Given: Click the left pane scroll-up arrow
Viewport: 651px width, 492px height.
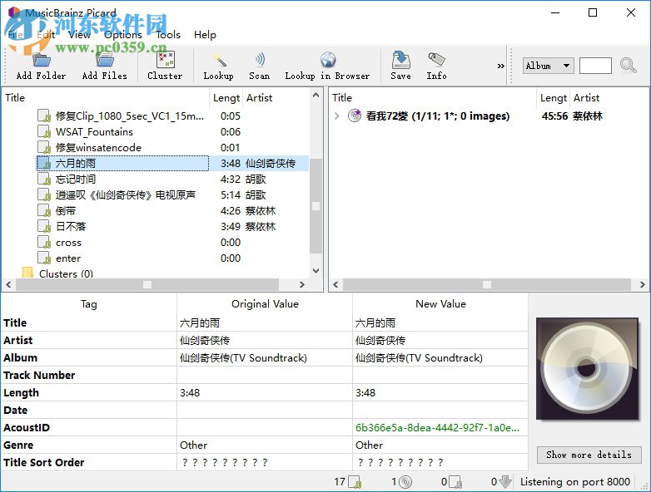Looking at the screenshot, I should click(316, 95).
